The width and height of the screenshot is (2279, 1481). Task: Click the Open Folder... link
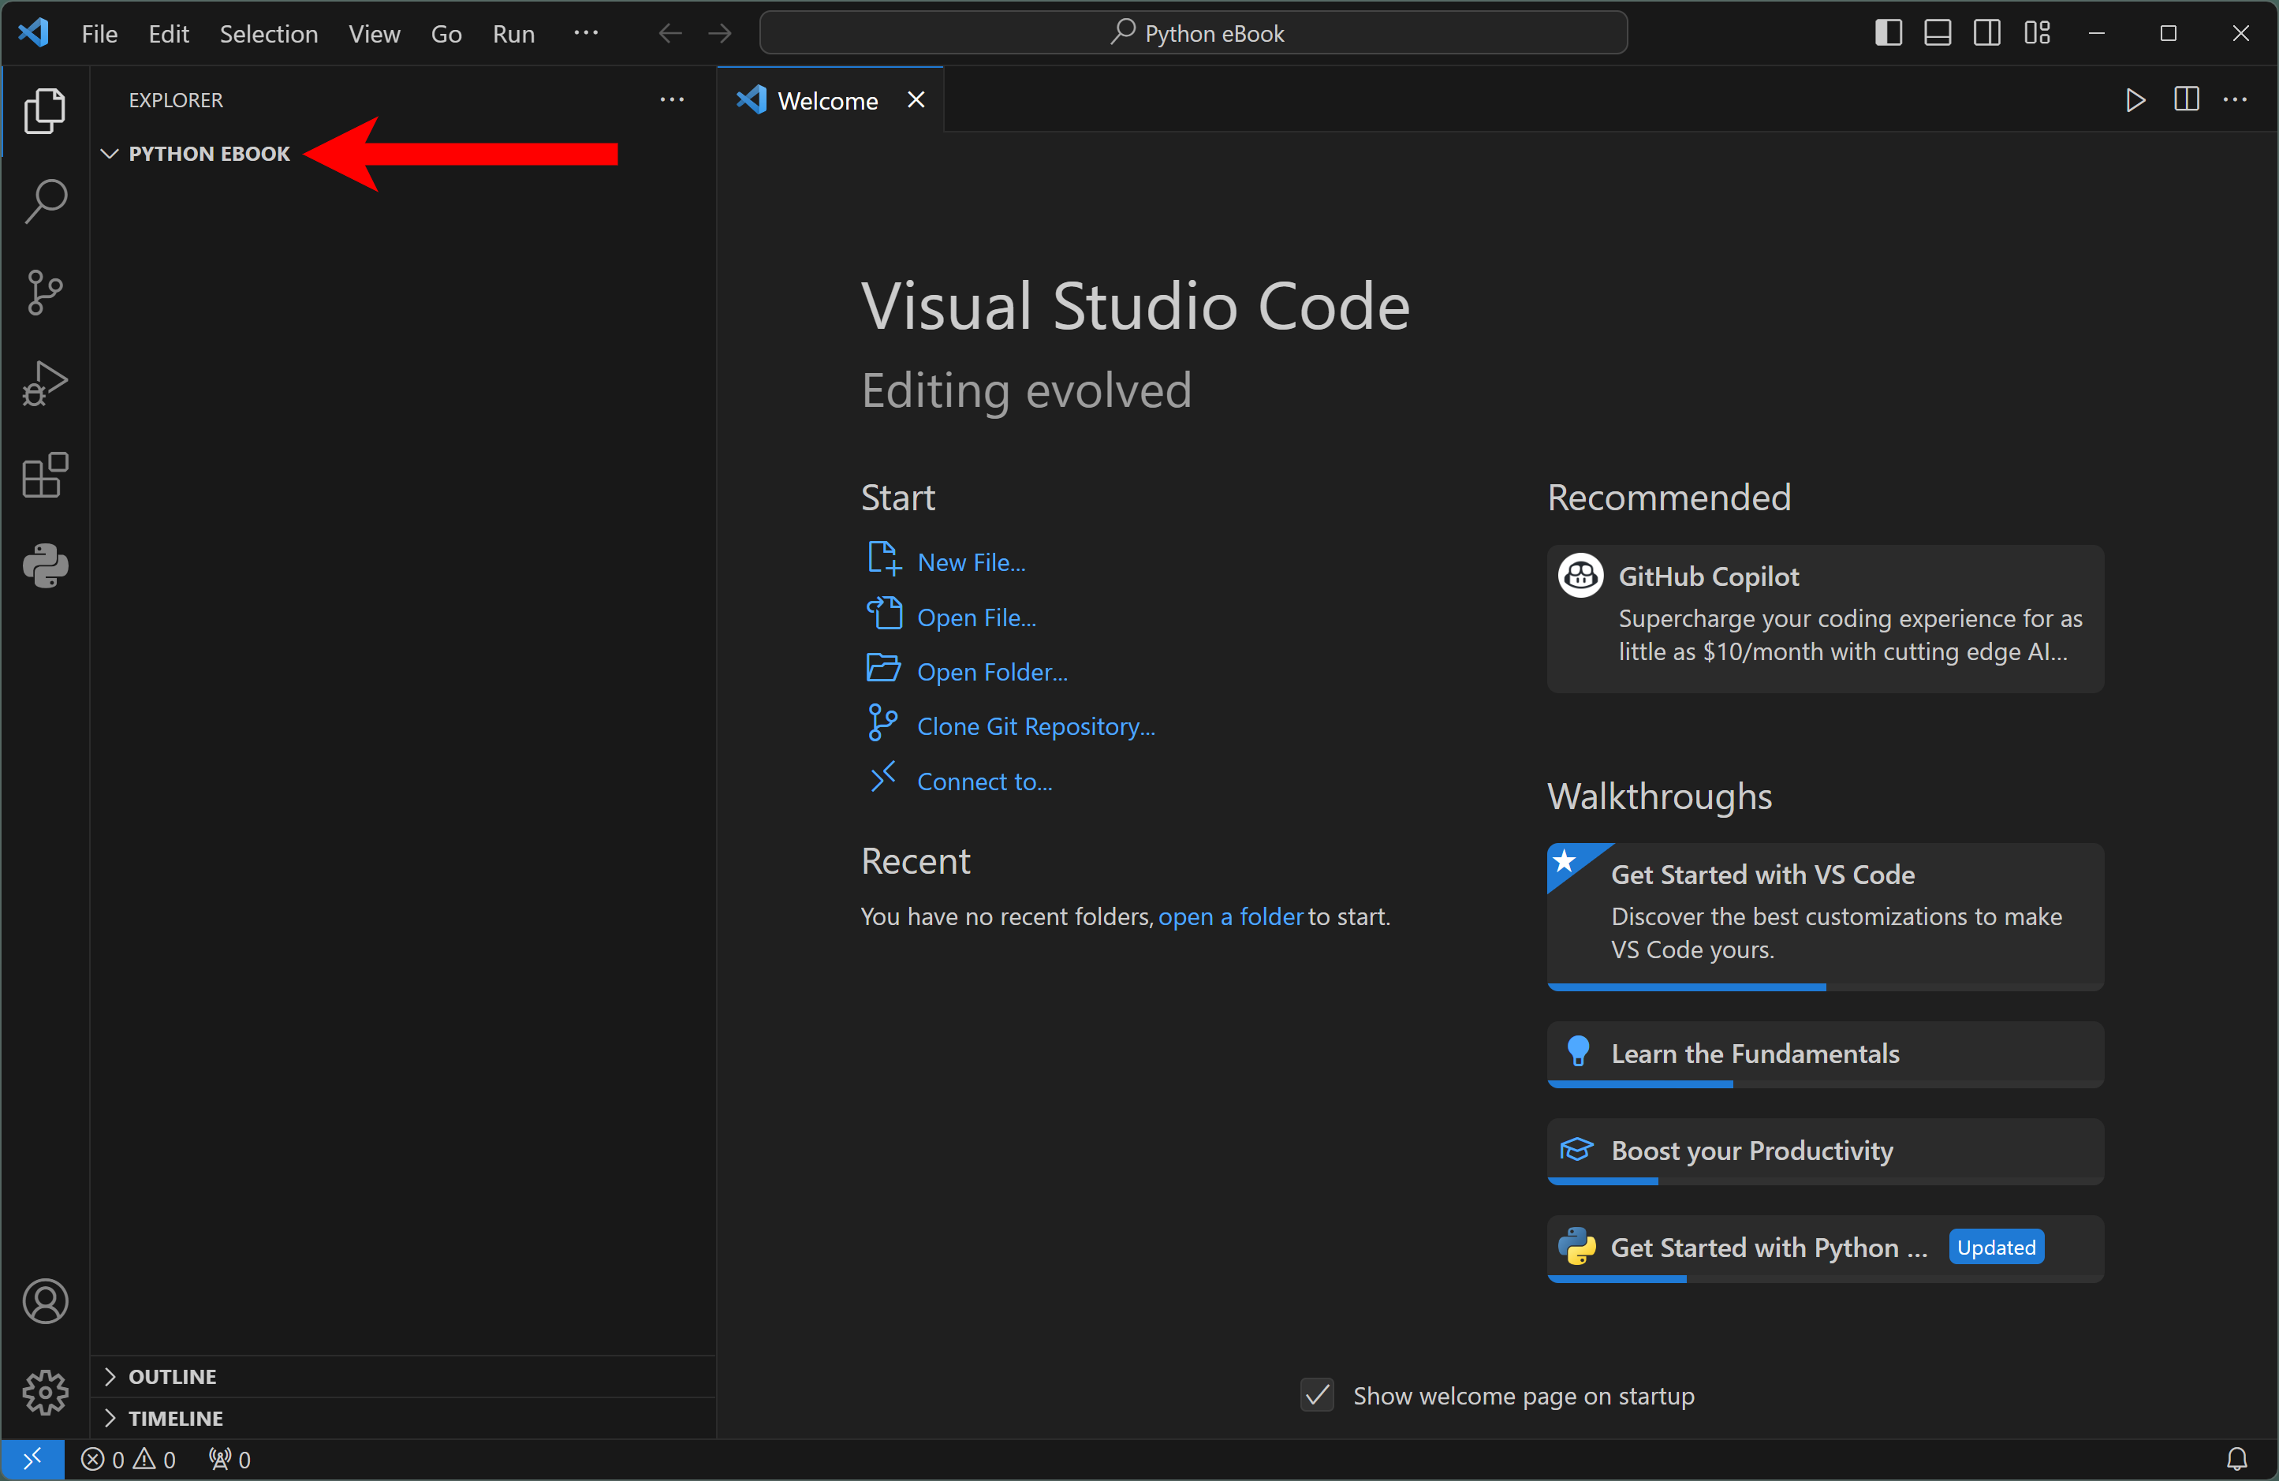point(992,672)
